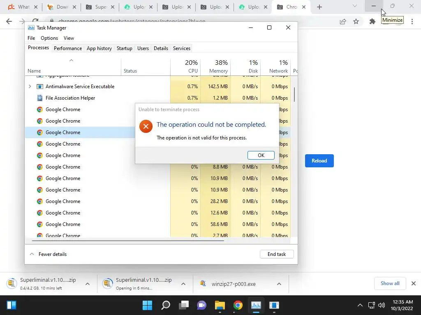Open Widgets icon at taskbar left

tap(12, 305)
